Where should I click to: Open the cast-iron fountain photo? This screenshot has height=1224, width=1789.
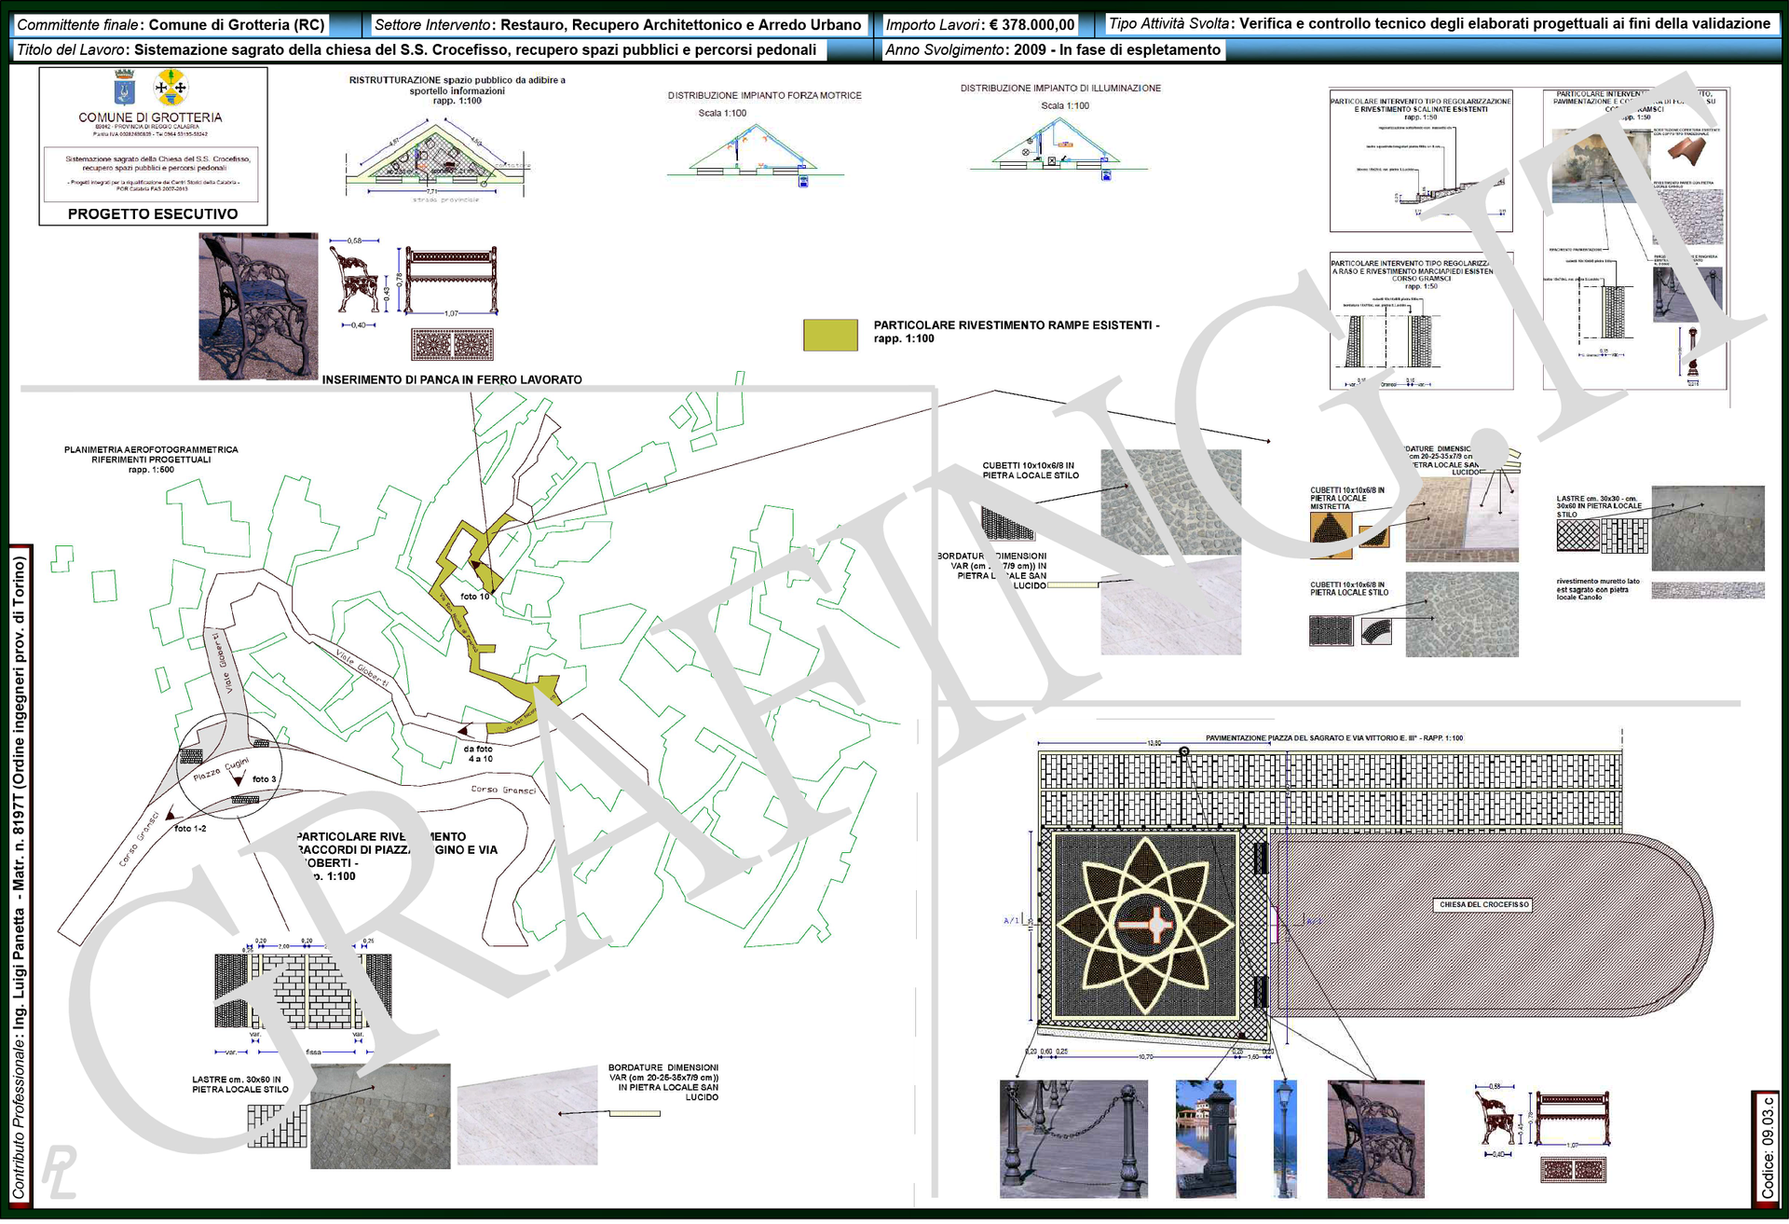[1206, 1139]
